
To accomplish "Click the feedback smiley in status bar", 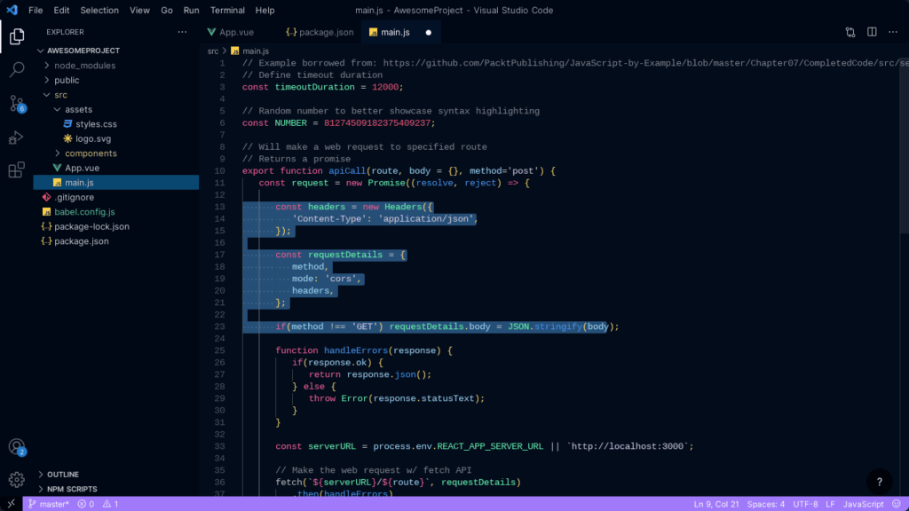I will (x=895, y=504).
